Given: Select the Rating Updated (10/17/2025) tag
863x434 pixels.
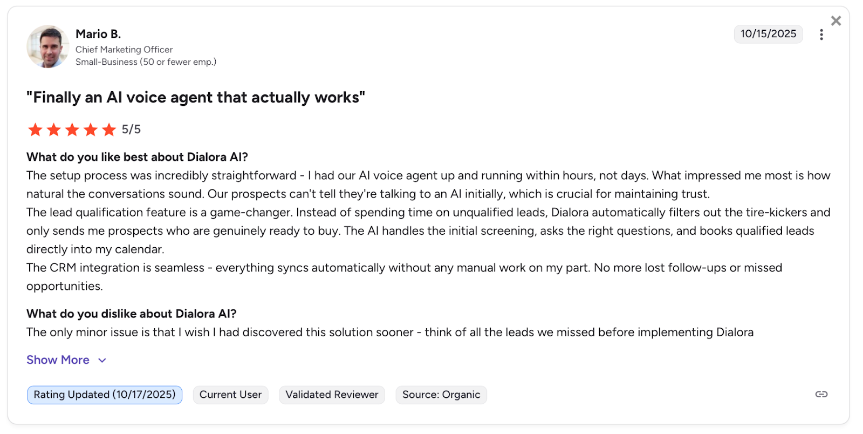Looking at the screenshot, I should click(x=105, y=395).
